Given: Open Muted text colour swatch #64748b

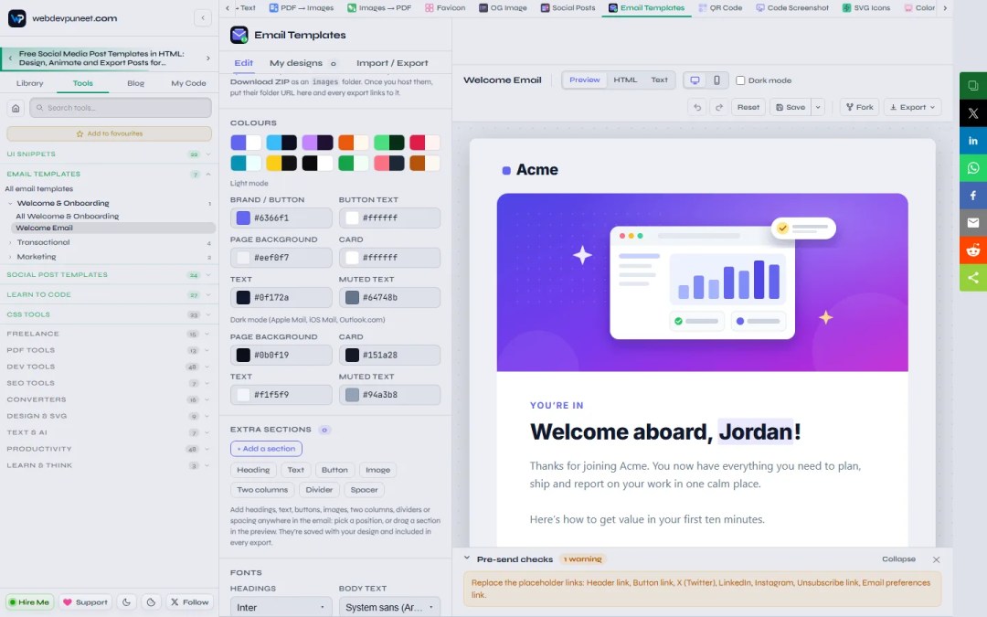Looking at the screenshot, I should 352,297.
